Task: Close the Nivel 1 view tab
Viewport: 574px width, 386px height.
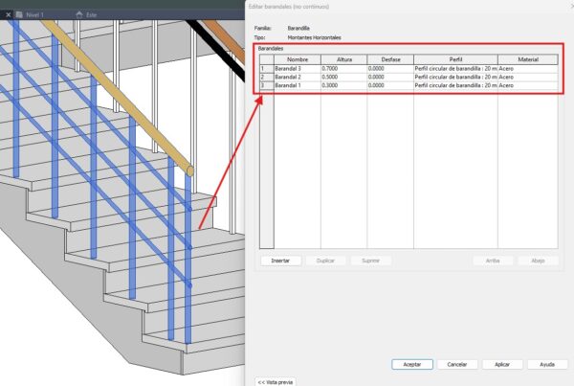Action: pos(8,15)
